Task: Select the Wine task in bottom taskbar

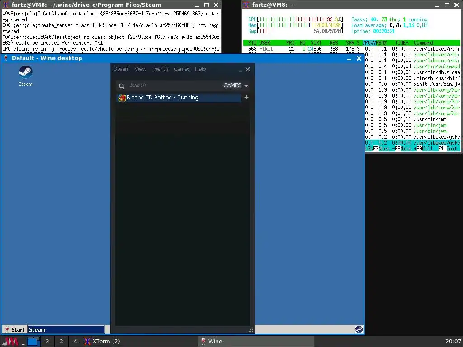Action: [x=255, y=342]
